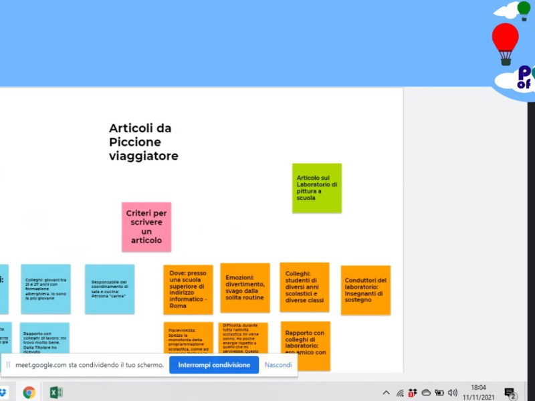The image size is (535, 401).
Task: Select the green 'Articolo sul Laboratorio di pittura' note
Action: (316, 188)
